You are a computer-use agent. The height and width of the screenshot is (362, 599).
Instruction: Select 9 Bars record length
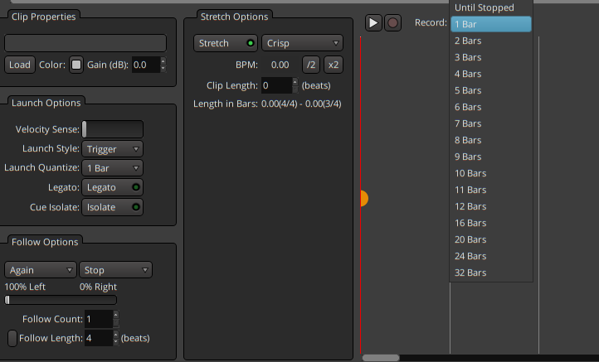tap(491, 157)
